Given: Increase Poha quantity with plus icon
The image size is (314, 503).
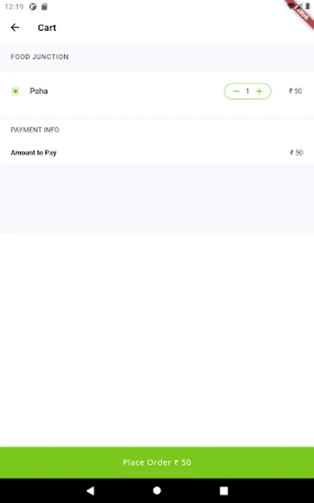Looking at the screenshot, I should coord(259,91).
